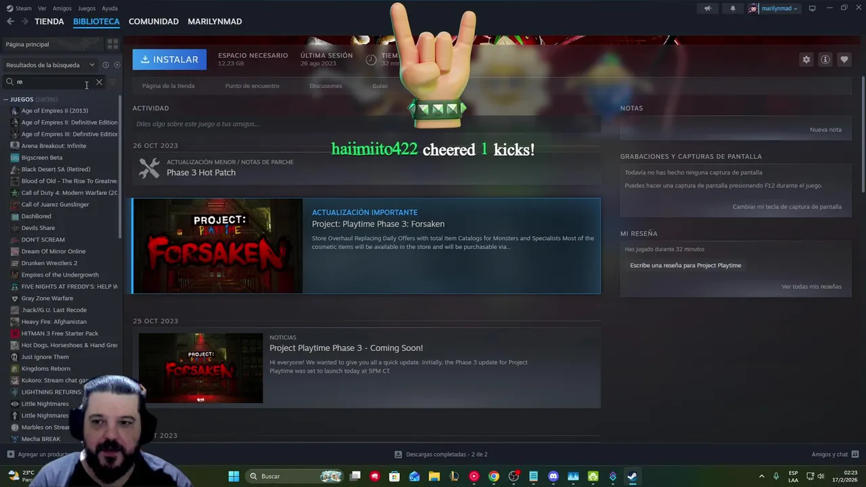Click the activity comment input field
This screenshot has height=487, width=866.
tap(366, 124)
